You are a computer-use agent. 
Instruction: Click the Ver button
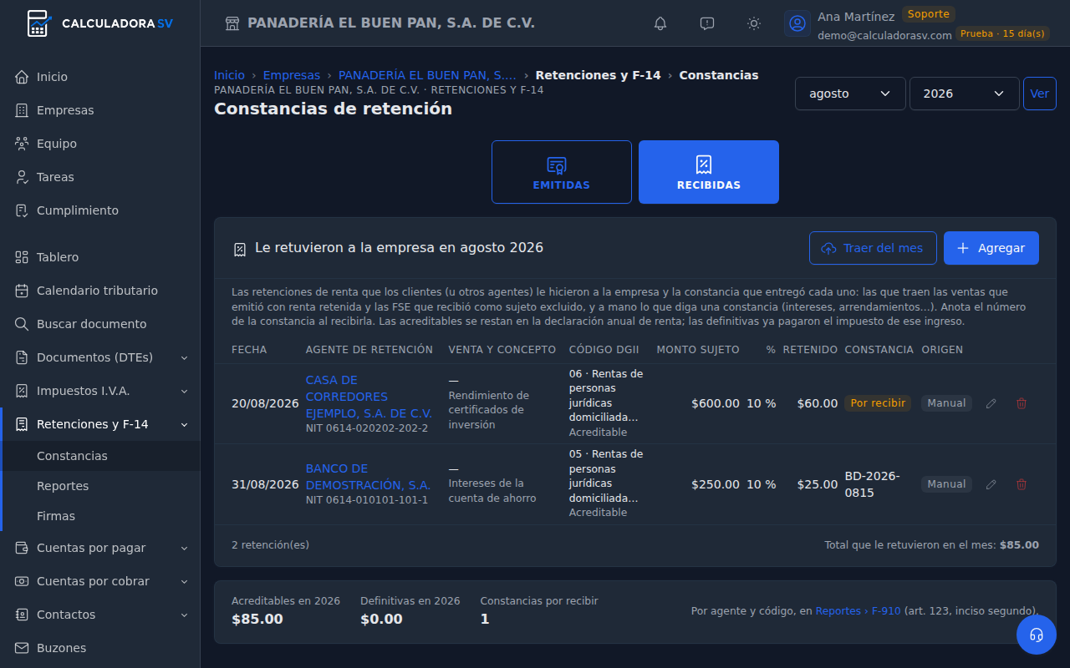[1039, 94]
